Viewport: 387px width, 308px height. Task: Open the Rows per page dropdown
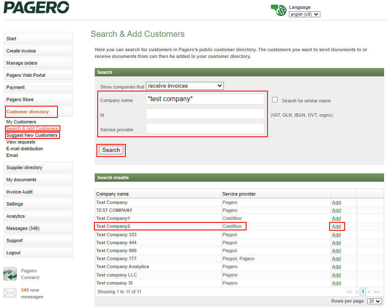pos(375,301)
